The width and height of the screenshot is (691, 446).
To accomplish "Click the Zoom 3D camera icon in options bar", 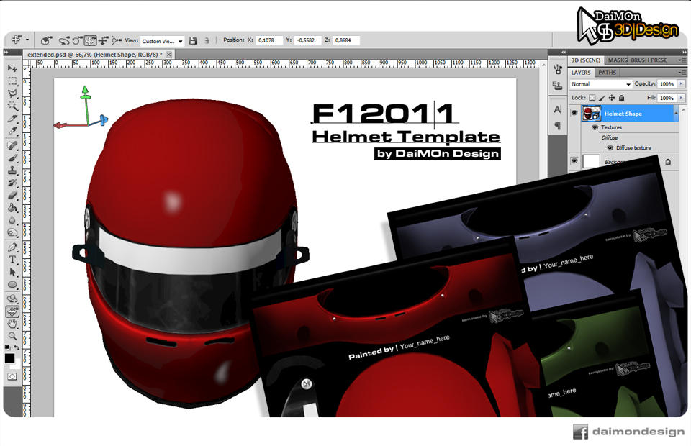I will pyautogui.click(x=117, y=40).
